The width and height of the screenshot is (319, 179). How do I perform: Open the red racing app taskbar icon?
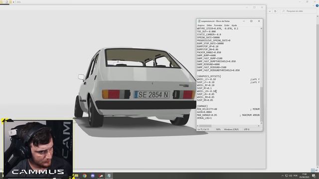click(101, 176)
